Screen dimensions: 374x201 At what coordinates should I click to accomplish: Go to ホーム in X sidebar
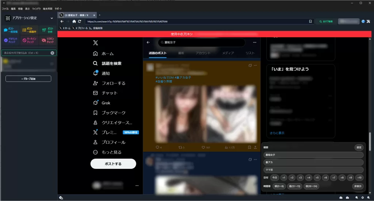pyautogui.click(x=103, y=54)
